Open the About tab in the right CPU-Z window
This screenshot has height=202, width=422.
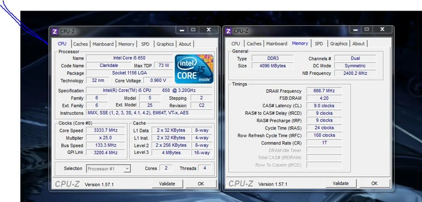coord(358,44)
